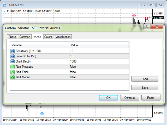
Task: Click the '19 Mar 05:13' time axis label
Action: point(44,120)
